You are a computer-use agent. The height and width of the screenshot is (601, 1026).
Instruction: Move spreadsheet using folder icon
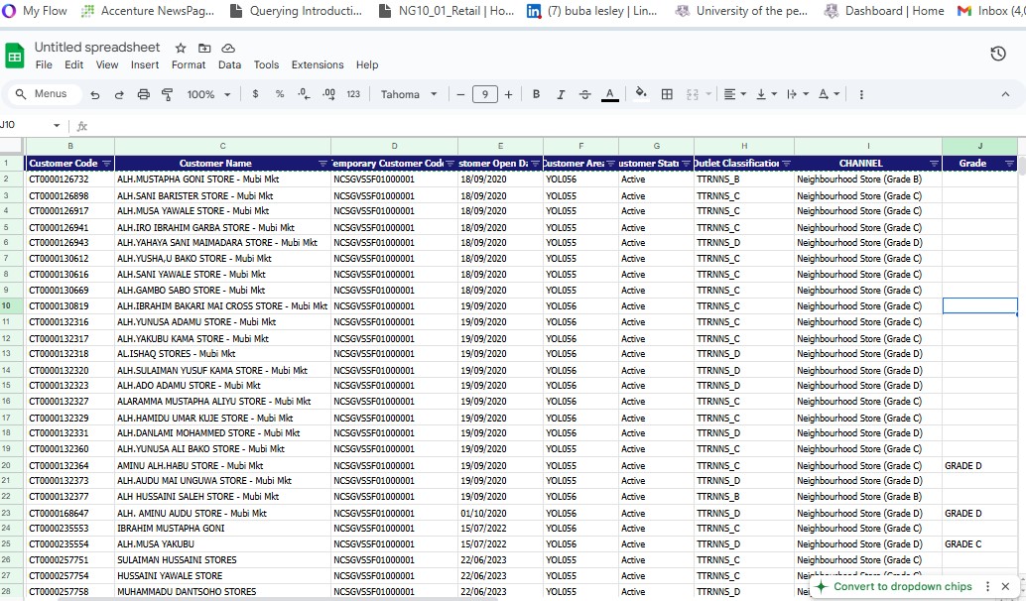(204, 48)
